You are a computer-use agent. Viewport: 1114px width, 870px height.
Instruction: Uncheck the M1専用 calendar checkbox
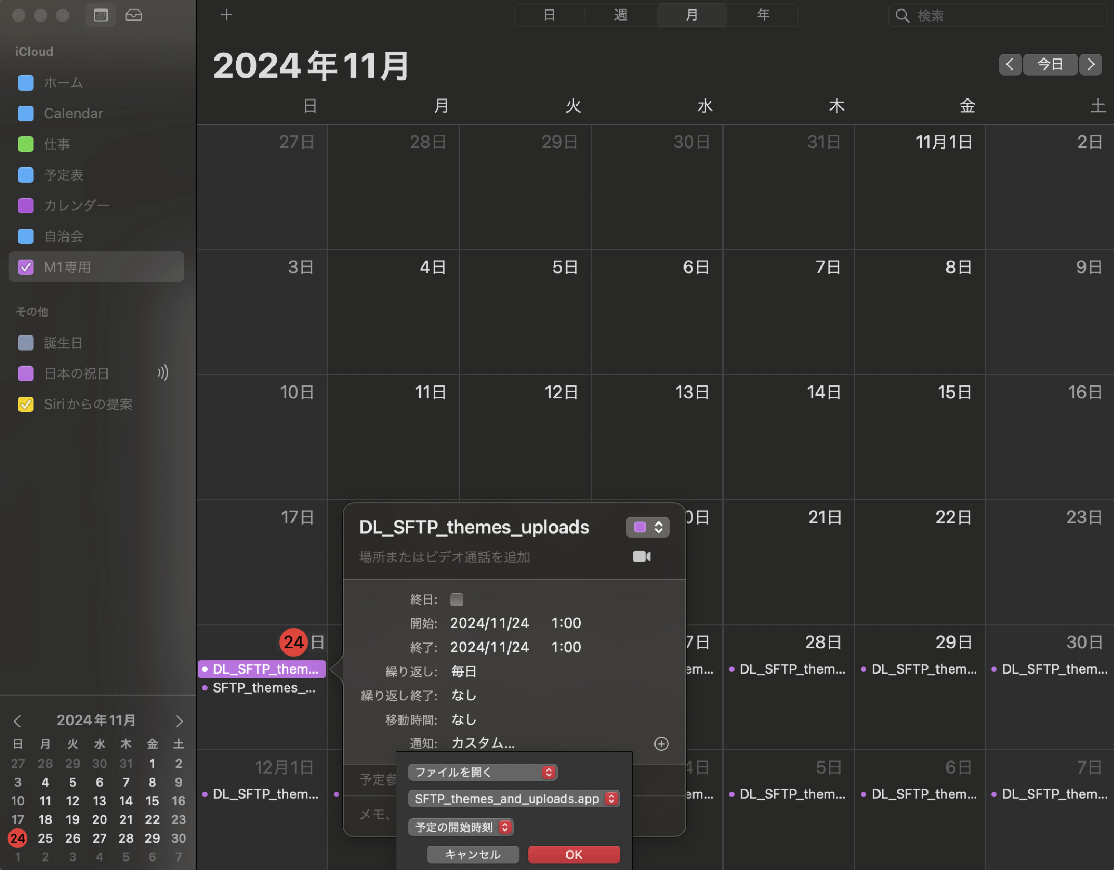pyautogui.click(x=25, y=267)
